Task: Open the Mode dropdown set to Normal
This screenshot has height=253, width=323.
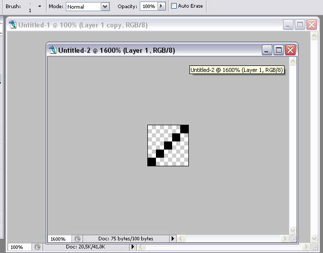Action: 88,7
